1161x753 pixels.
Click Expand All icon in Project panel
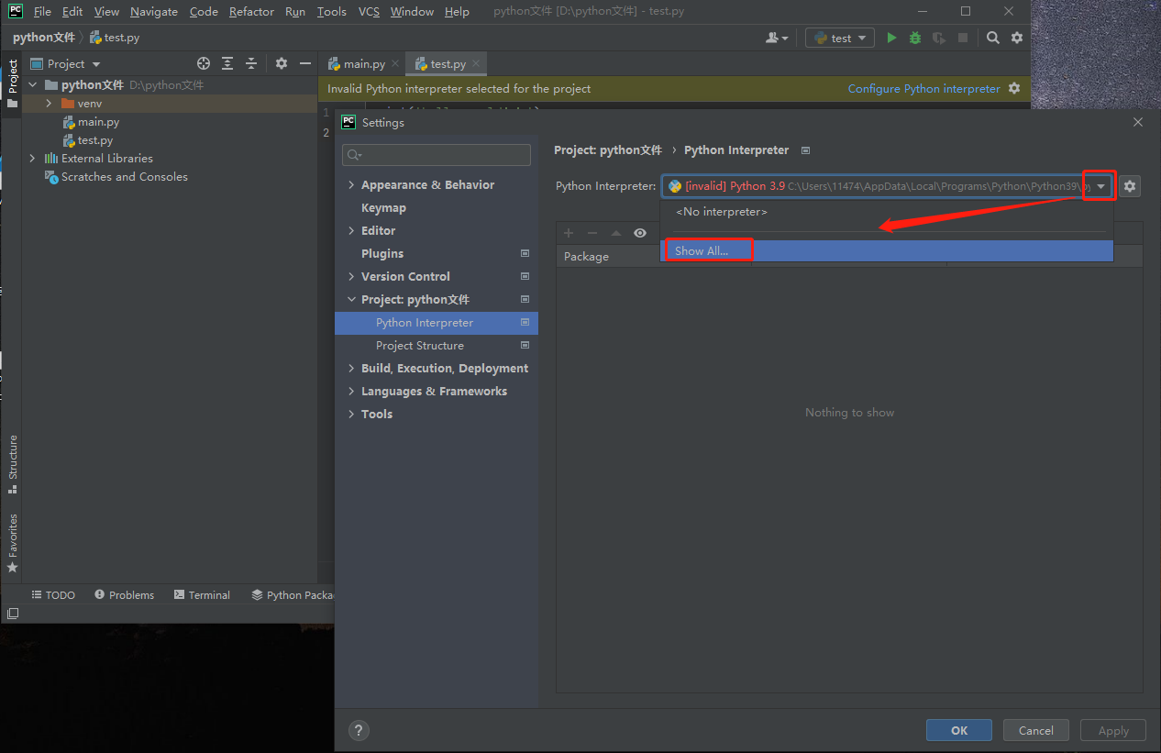click(227, 63)
